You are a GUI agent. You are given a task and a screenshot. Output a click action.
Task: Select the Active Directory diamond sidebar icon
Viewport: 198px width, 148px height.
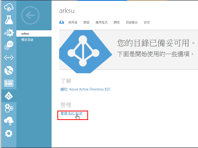point(9,96)
